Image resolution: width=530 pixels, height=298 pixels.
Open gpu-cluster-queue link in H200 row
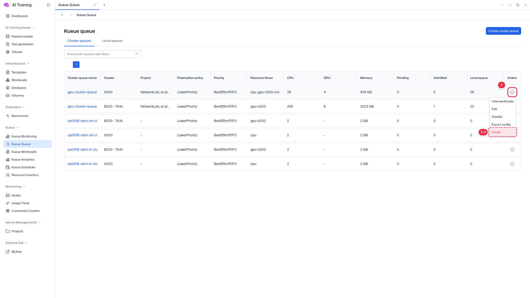tap(82, 92)
